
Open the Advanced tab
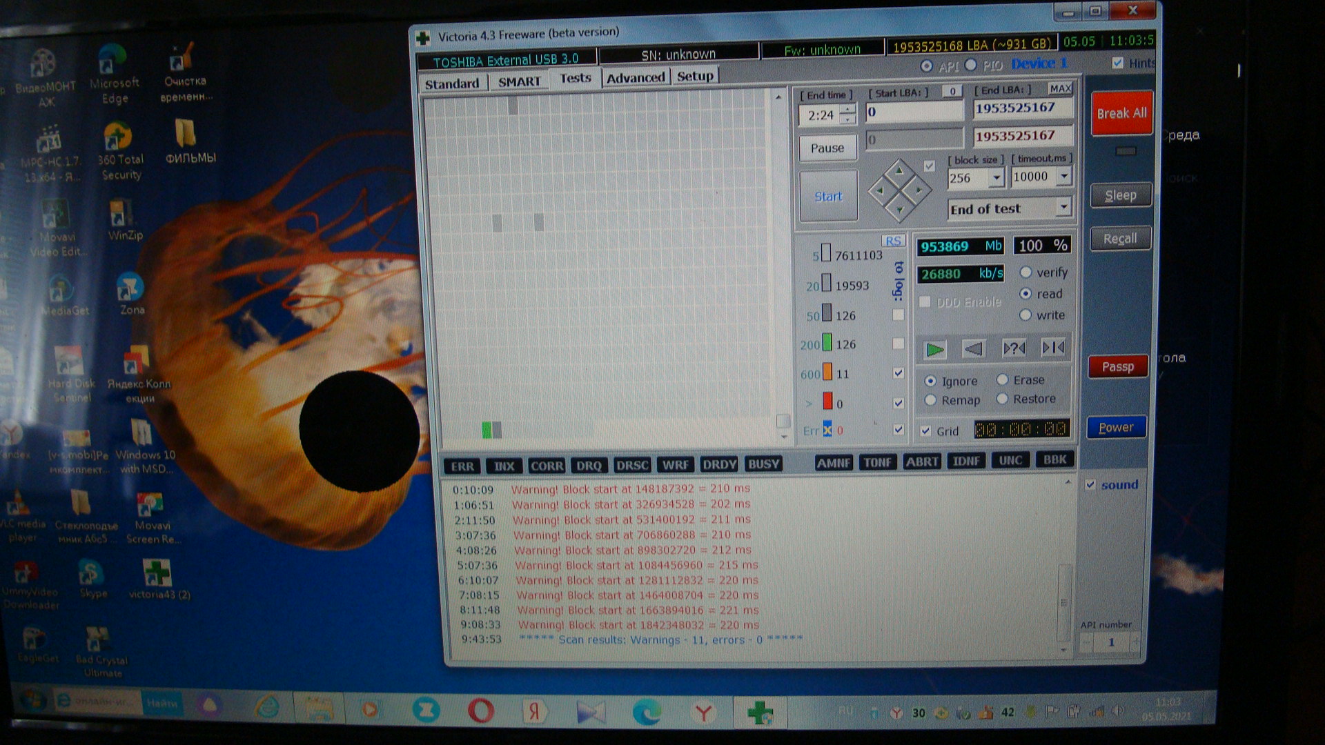pos(635,78)
